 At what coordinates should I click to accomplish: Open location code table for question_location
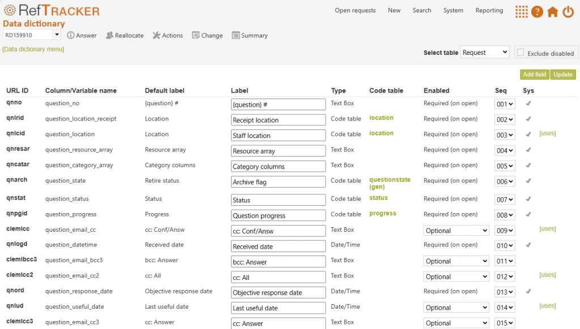(x=381, y=133)
